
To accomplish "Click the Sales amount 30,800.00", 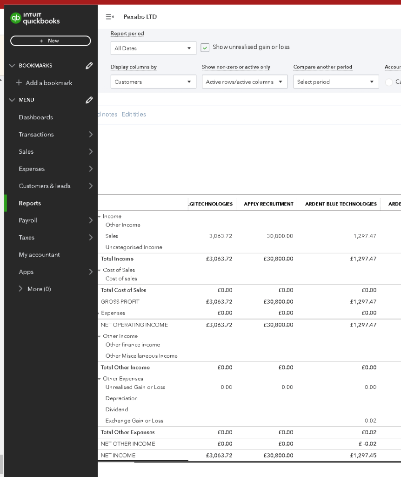I will 280,236.
